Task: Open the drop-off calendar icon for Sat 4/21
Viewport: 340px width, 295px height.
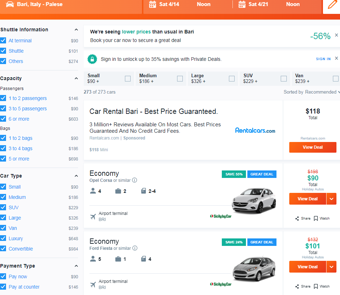Action: click(242, 4)
